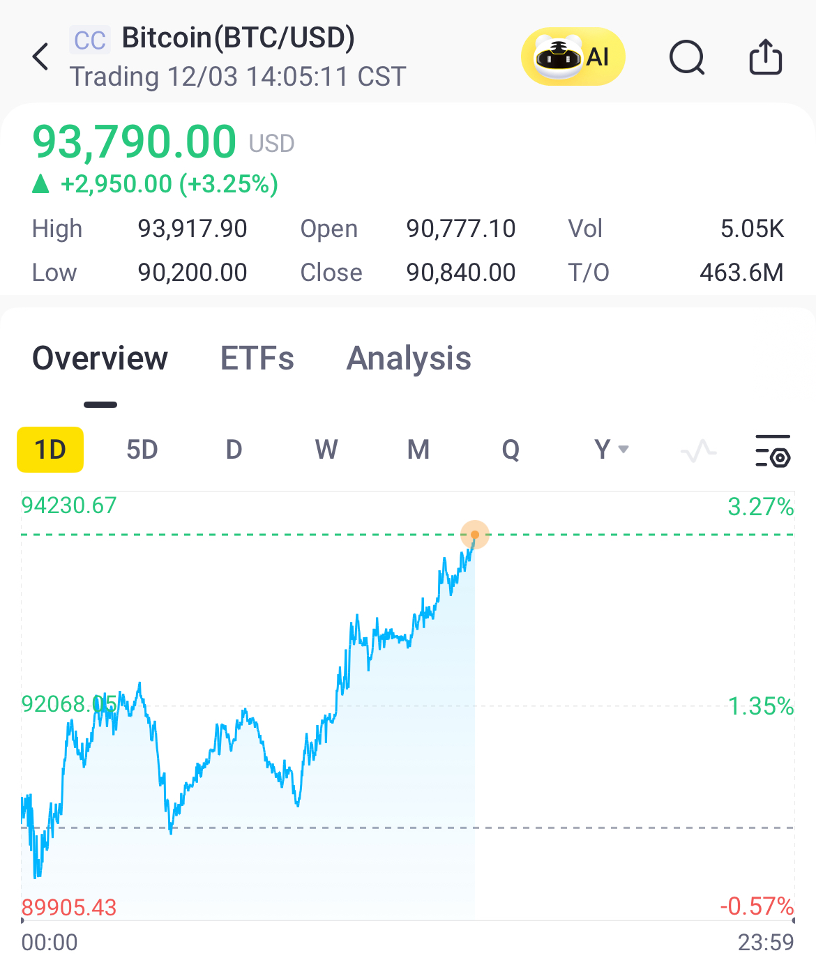Tap the Bitcoin(BTC/USD) title
The width and height of the screenshot is (816, 960).
point(239,38)
